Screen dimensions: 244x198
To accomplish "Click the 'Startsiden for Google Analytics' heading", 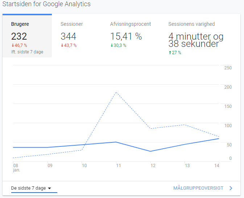I will tap(46, 4).
